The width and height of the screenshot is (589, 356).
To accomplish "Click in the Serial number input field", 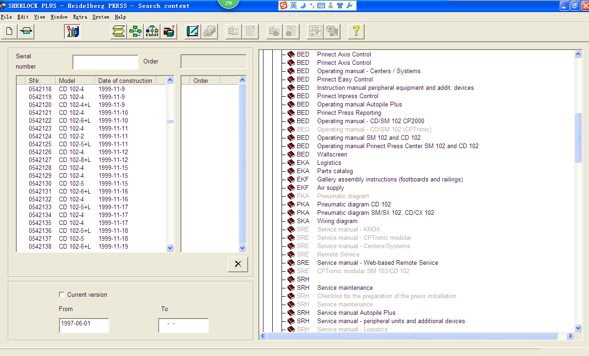I will [105, 62].
